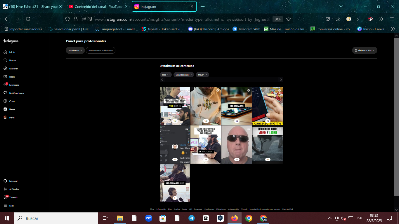This screenshot has height=224, width=399.
Task: Open Windows Start menu
Action: click(x=7, y=218)
